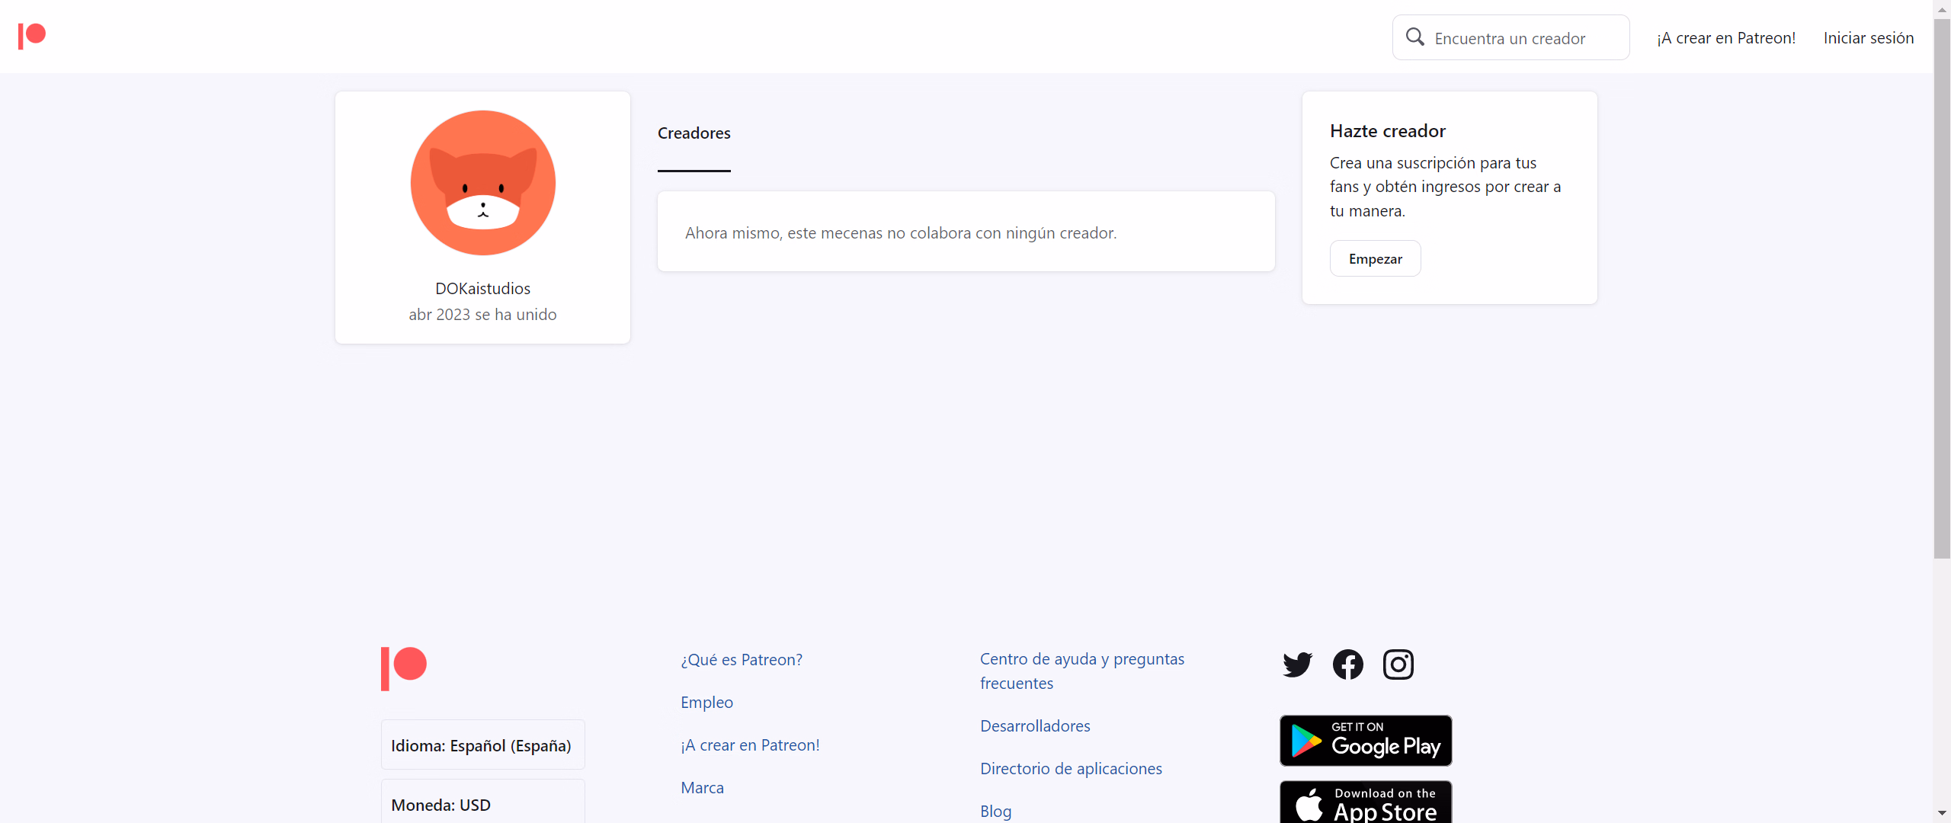The width and height of the screenshot is (1951, 823).
Task: Select the Creadores tab
Action: tap(694, 133)
